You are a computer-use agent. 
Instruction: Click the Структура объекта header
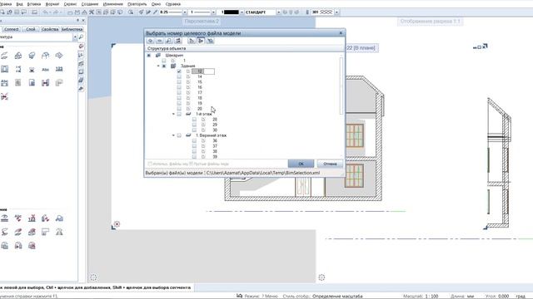pos(167,48)
